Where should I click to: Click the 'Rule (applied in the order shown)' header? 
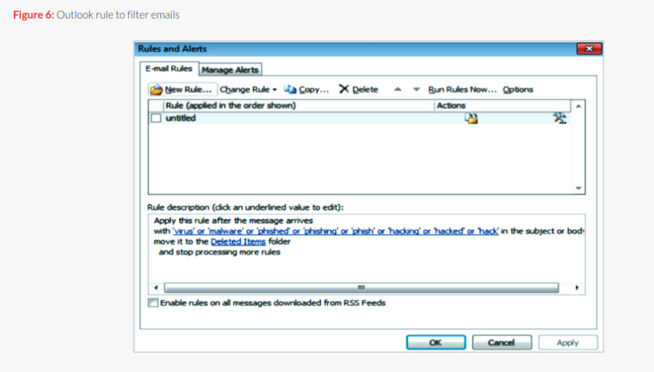[299, 105]
